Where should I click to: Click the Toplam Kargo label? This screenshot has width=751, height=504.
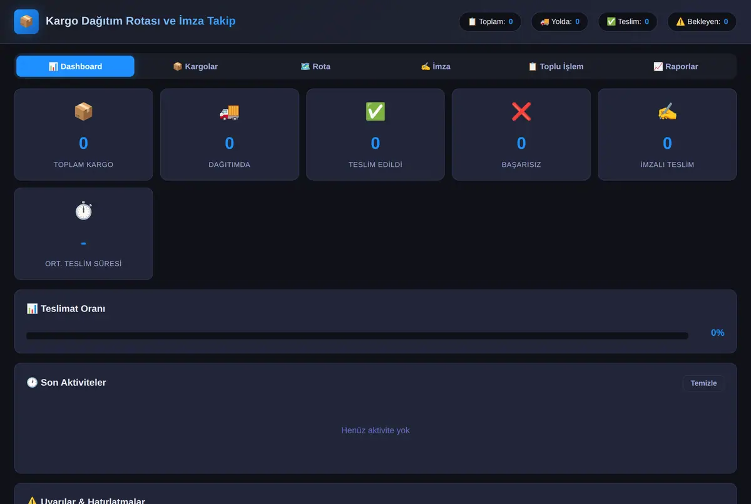pos(83,164)
